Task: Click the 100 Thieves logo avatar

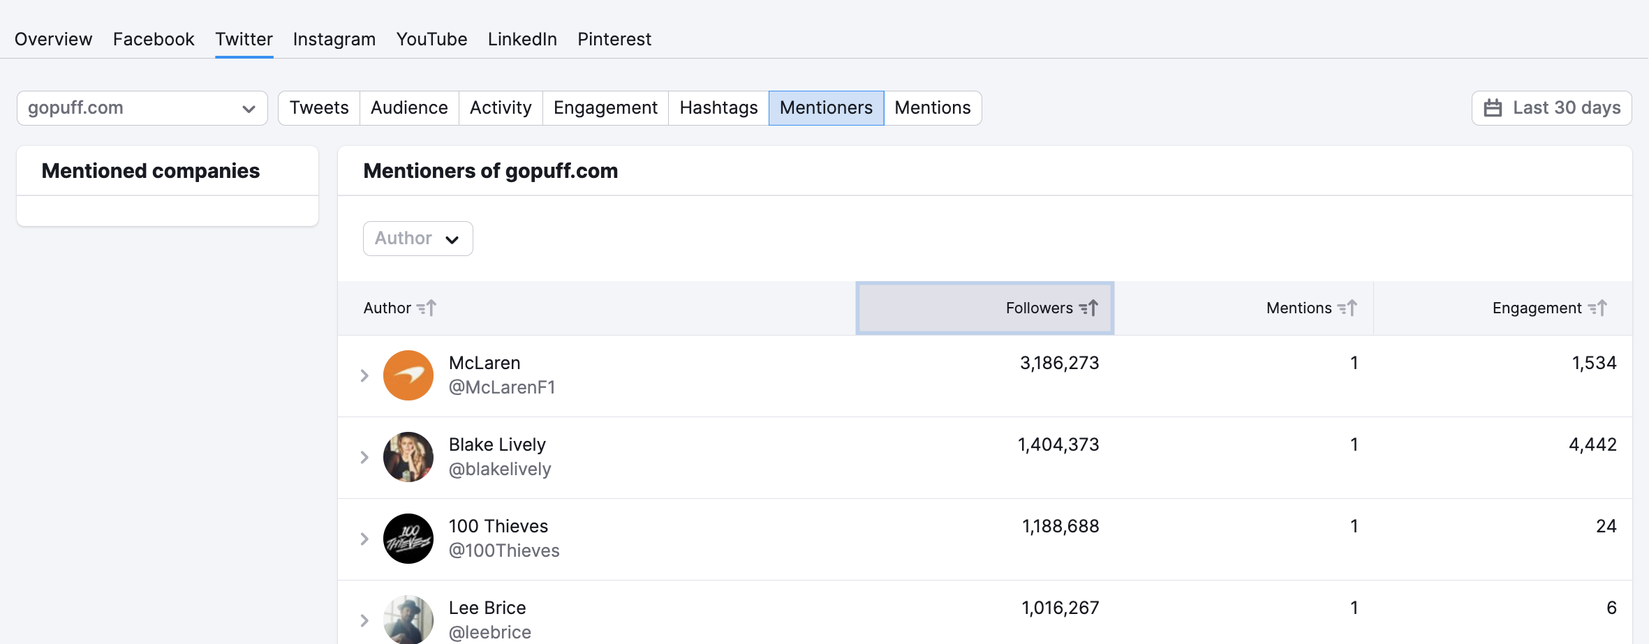Action: pyautogui.click(x=408, y=539)
